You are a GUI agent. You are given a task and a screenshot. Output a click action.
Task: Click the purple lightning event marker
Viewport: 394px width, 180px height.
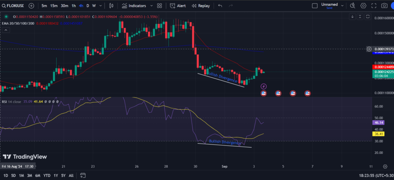[x=264, y=87]
